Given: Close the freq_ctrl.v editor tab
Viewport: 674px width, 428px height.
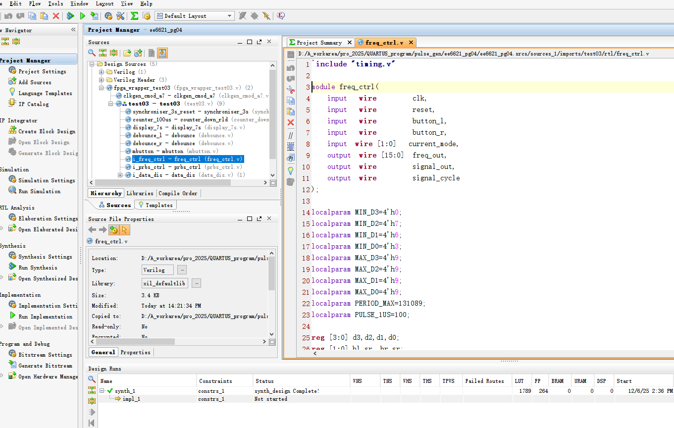Looking at the screenshot, I should (x=411, y=43).
